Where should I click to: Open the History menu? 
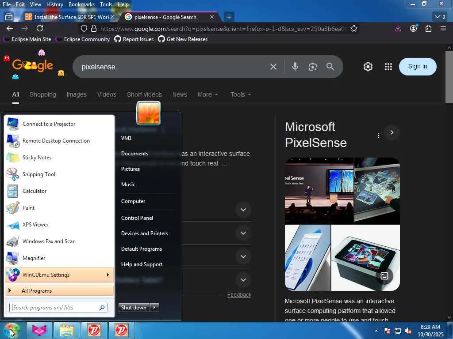point(54,4)
